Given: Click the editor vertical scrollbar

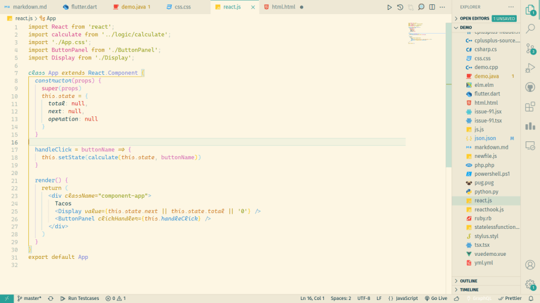Looking at the screenshot, I should 449,95.
